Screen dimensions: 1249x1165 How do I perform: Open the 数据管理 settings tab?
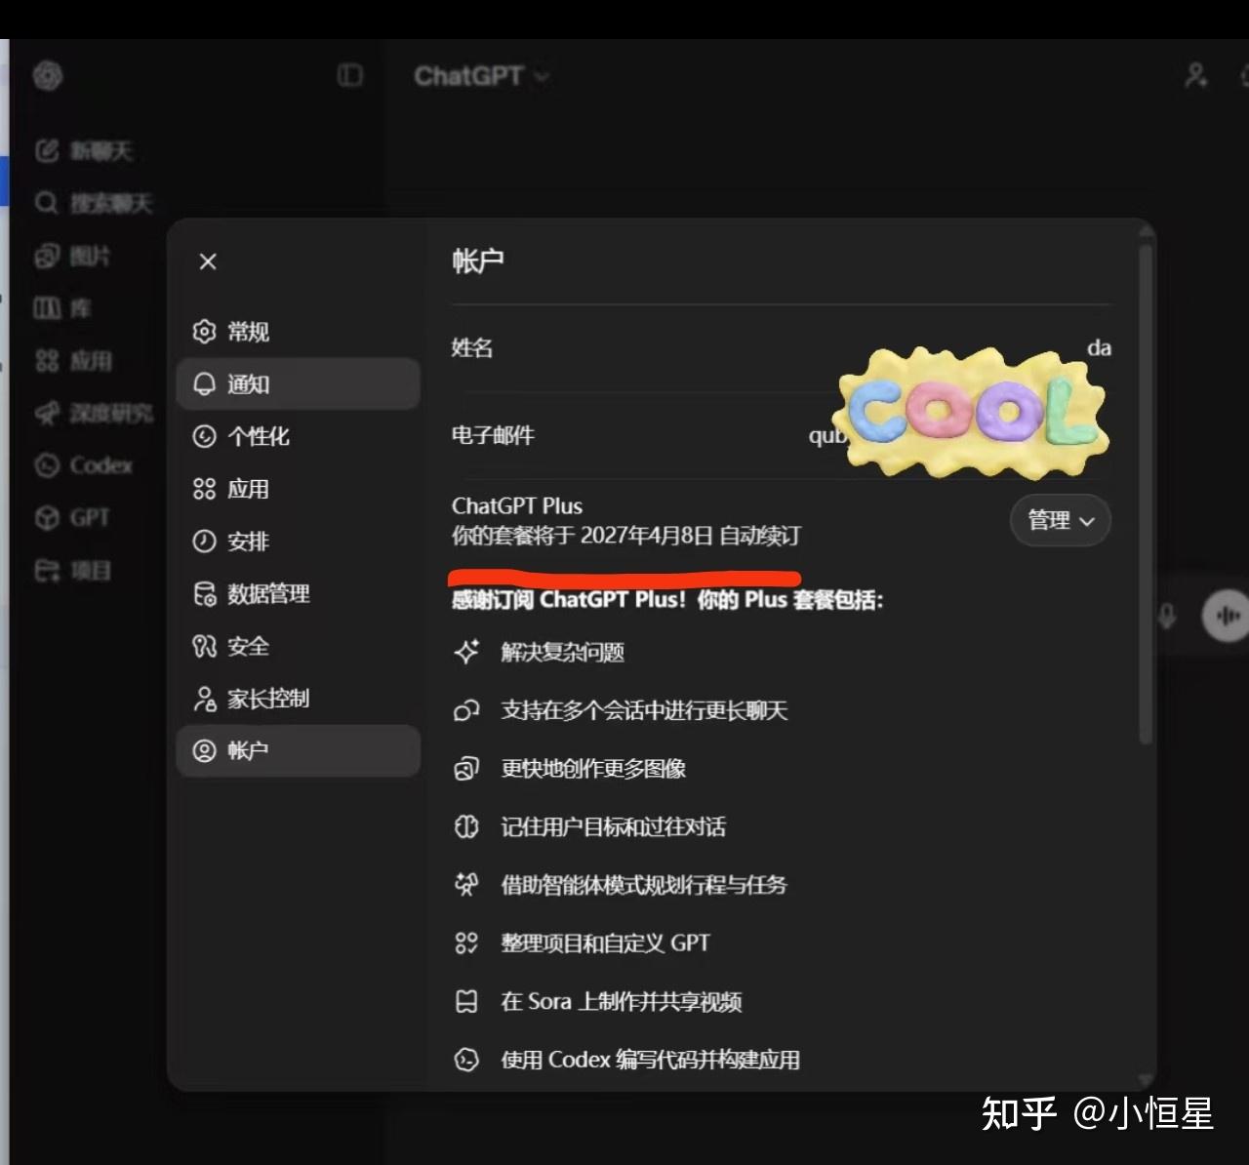299,593
